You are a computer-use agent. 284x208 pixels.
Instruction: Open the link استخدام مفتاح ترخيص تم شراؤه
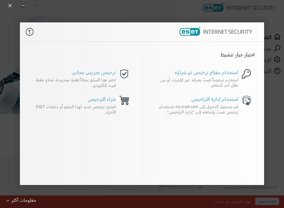point(206,72)
